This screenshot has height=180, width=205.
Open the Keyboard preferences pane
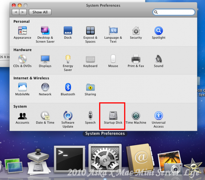point(90,61)
